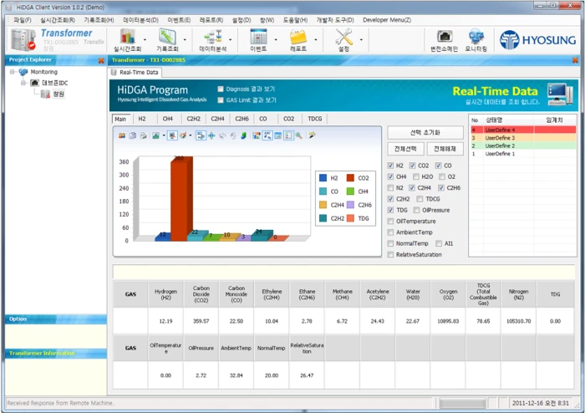Open the chart gallery dropdown arrow
Image resolution: width=585 pixels, height=413 pixels.
pyautogui.click(x=164, y=135)
